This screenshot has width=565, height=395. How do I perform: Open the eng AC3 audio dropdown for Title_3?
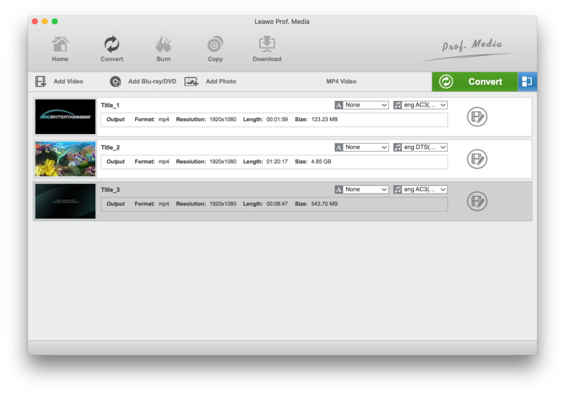(x=420, y=189)
